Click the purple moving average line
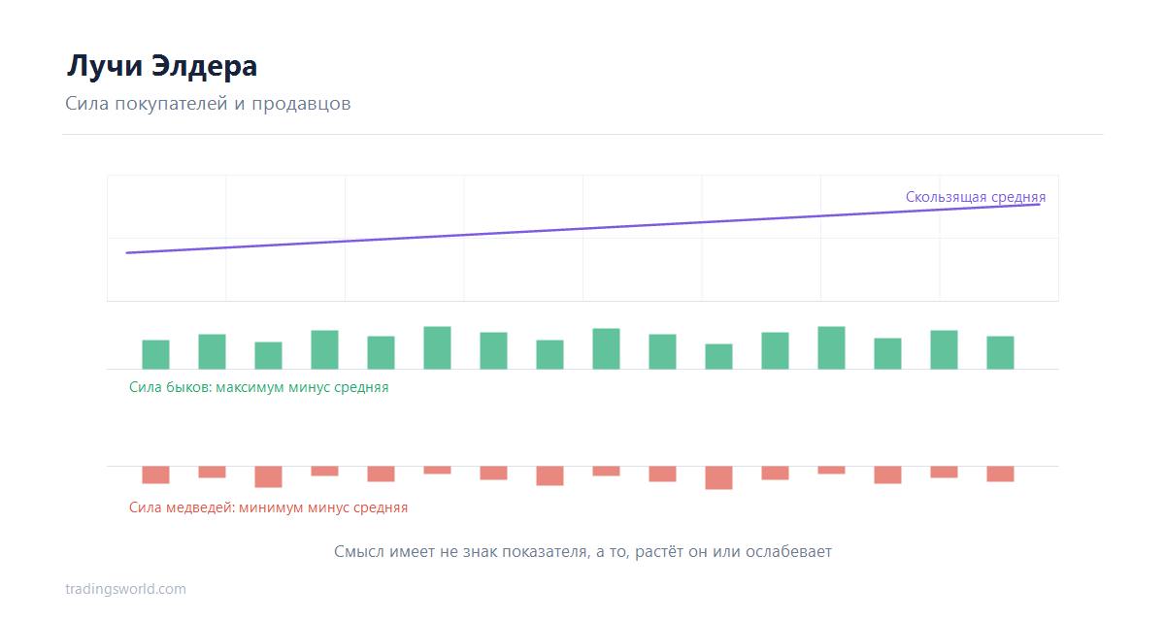The height and width of the screenshot is (621, 1165). [582, 228]
